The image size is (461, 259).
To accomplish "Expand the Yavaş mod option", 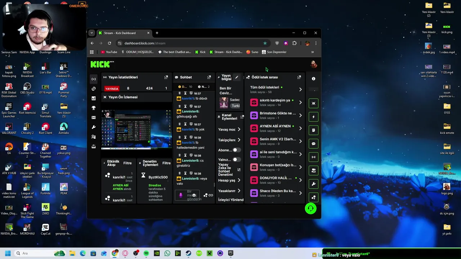I will click(239, 129).
